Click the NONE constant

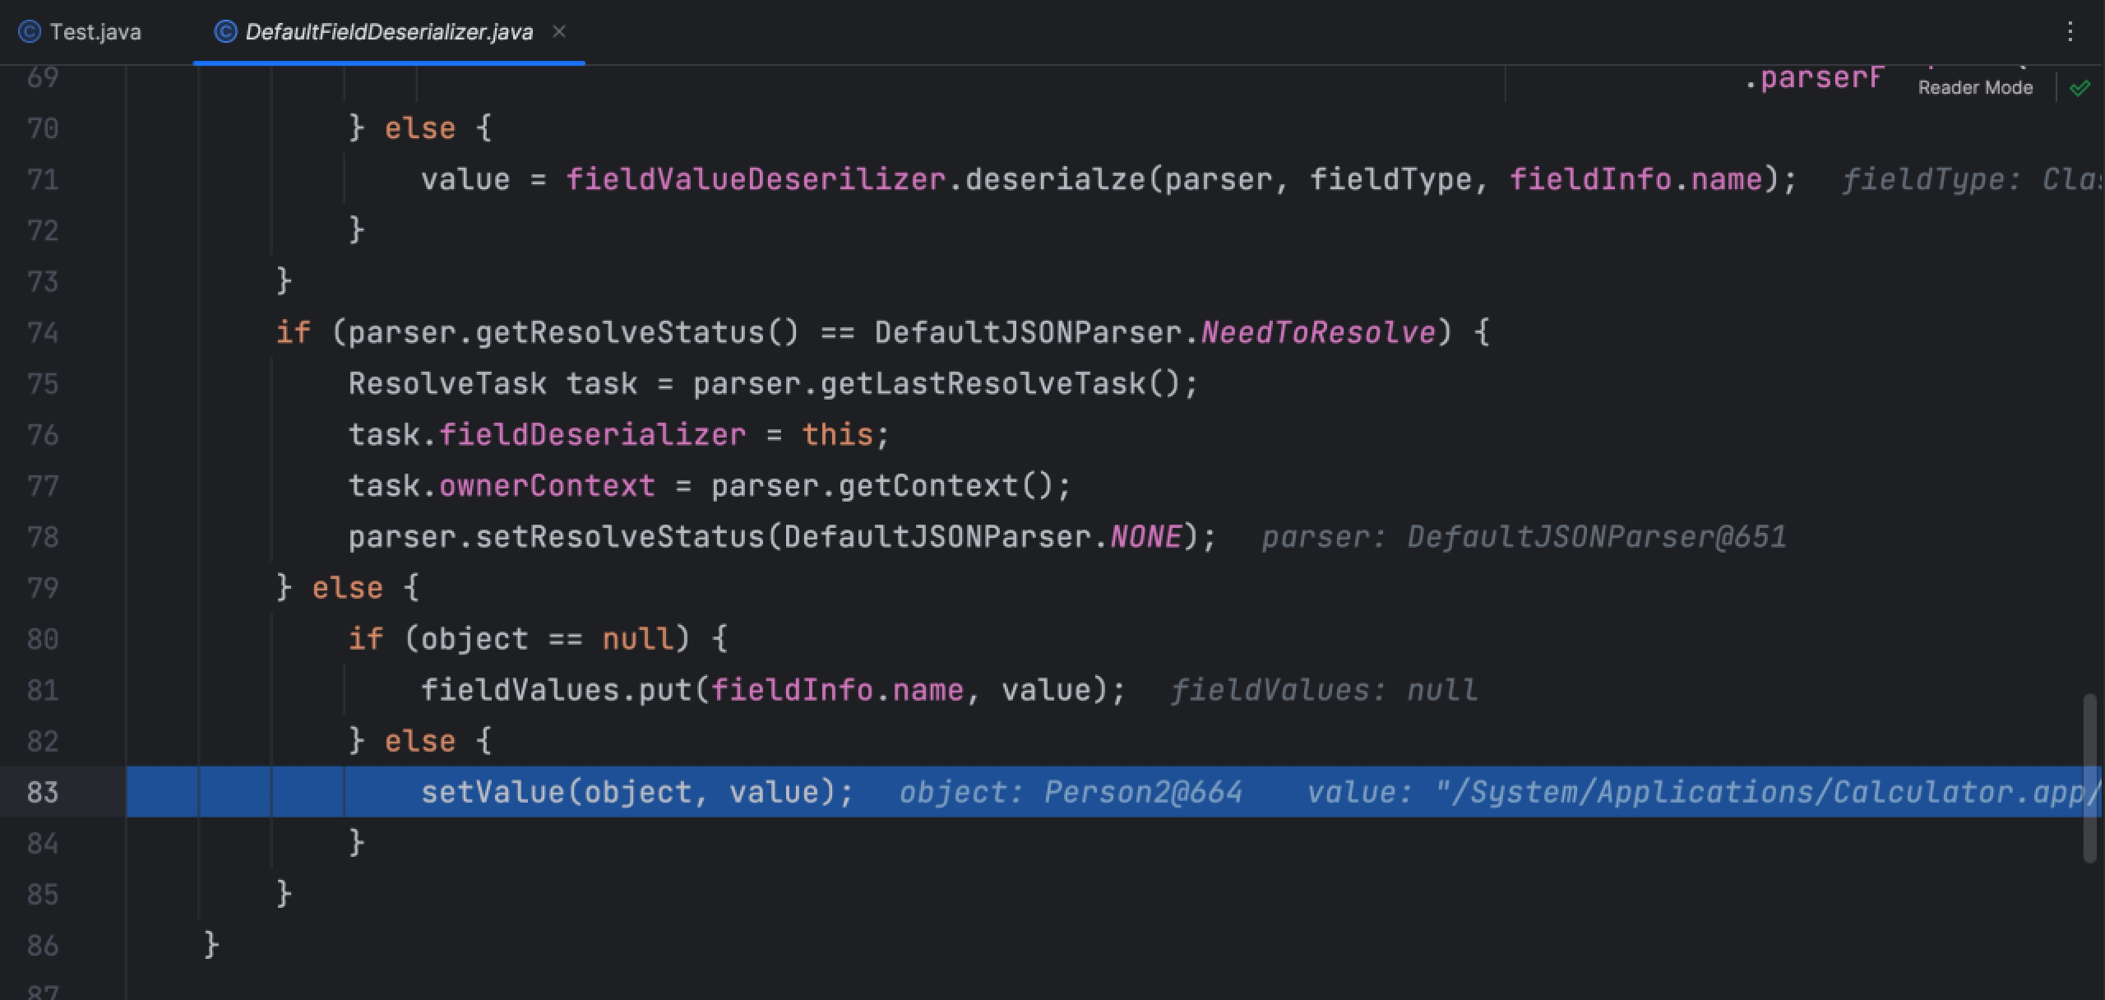coord(1146,537)
